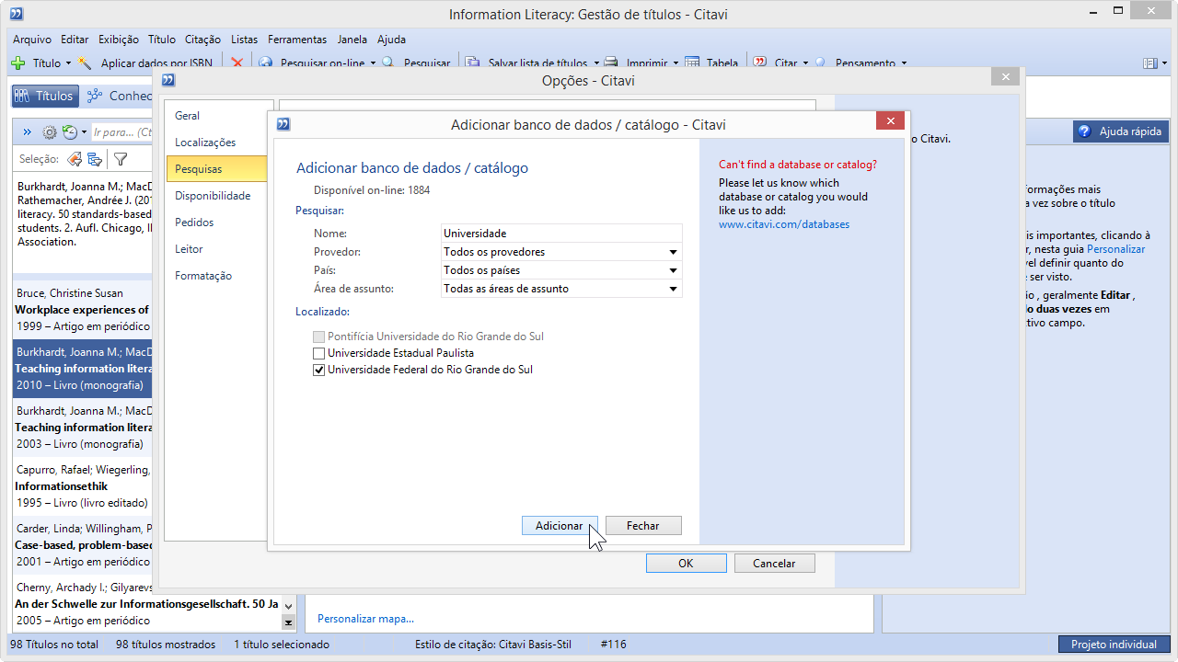Select Geral in Opções sidebar
Viewport: 1178px width, 662px height.
(217, 116)
